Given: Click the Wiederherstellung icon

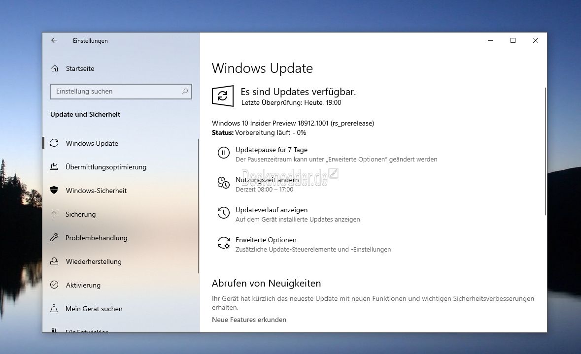Looking at the screenshot, I should click(54, 261).
